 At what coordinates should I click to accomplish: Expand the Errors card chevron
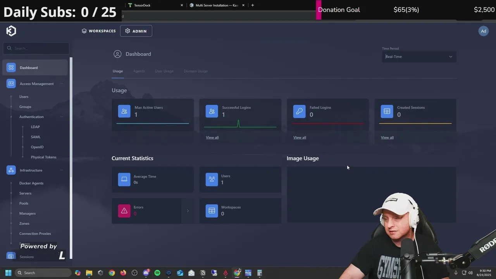click(x=188, y=211)
